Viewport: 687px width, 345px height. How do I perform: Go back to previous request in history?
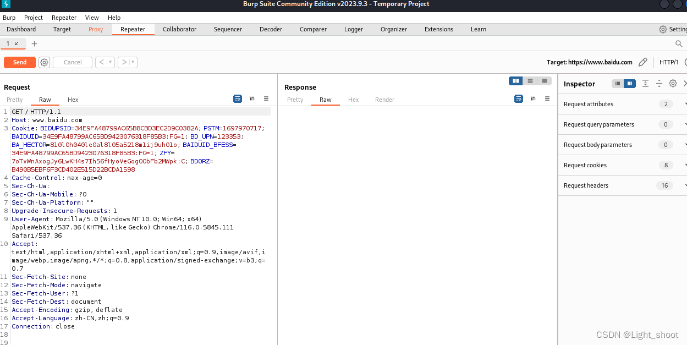click(101, 62)
